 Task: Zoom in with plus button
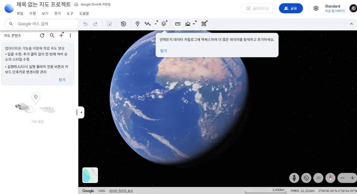pos(352,178)
